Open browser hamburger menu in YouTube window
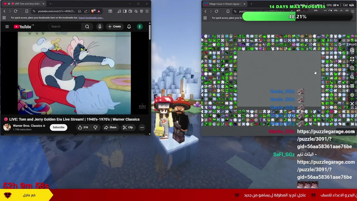Screen dimensions: 357x201 [147, 11]
